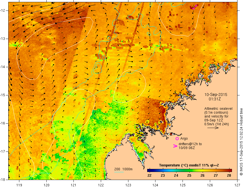Screen dimensions: 243x188
Task: Click latitude axis label -14
Action: click(3, 67)
